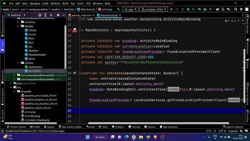This screenshot has height=141, width=250.
Task: Open Logcat tool window
Action: point(49,127)
